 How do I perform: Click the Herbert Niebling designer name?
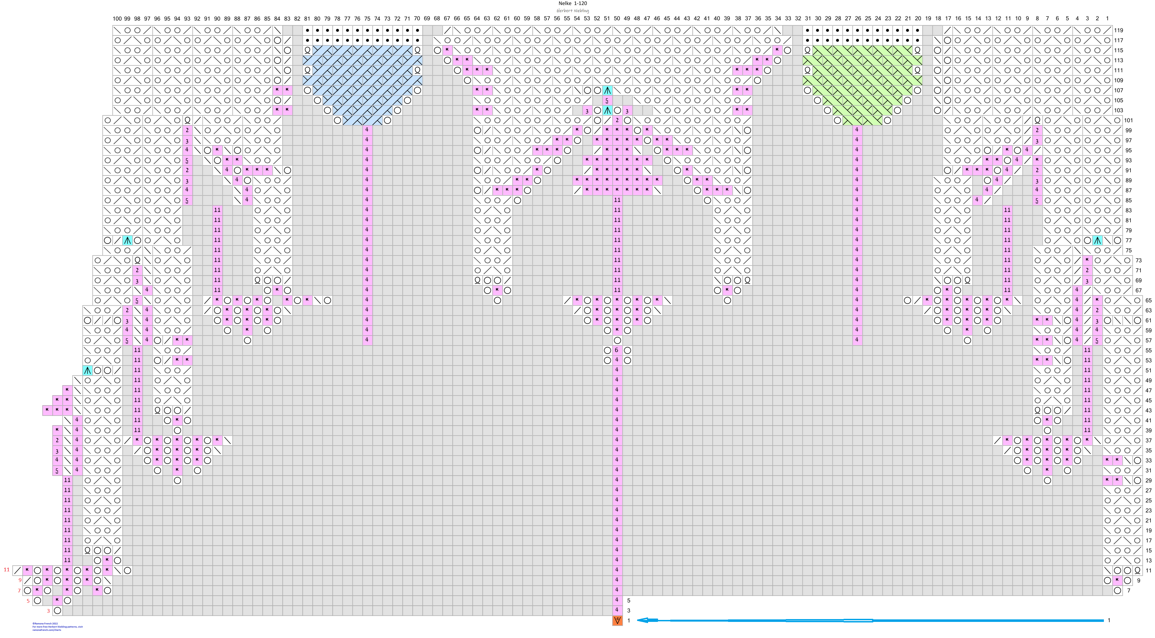coord(572,11)
